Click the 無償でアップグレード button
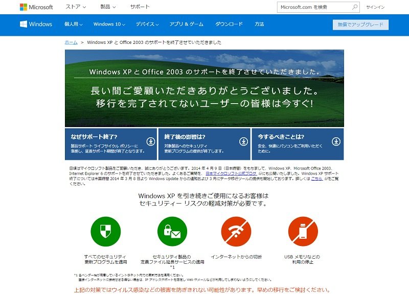 [360, 24]
